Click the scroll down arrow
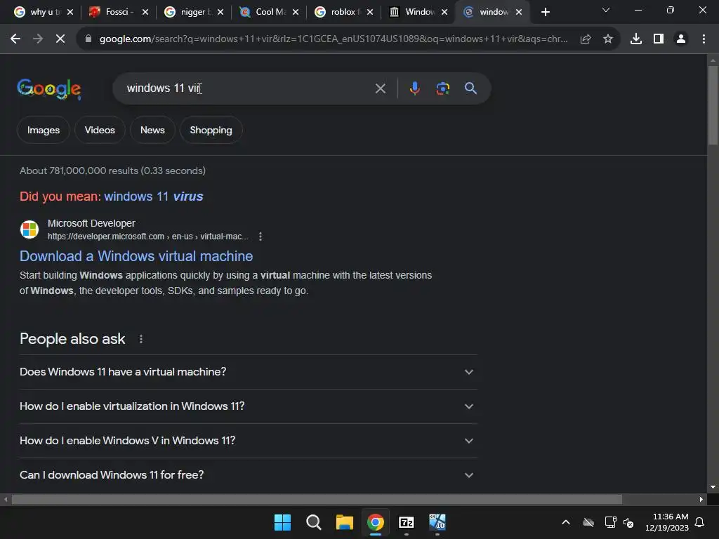Screen dimensions: 719x539 click(x=713, y=487)
